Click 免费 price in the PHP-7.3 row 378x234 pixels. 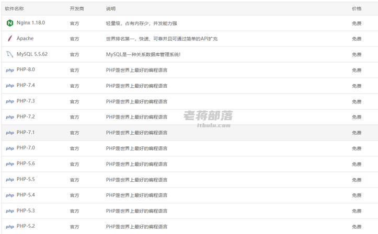pos(357,102)
